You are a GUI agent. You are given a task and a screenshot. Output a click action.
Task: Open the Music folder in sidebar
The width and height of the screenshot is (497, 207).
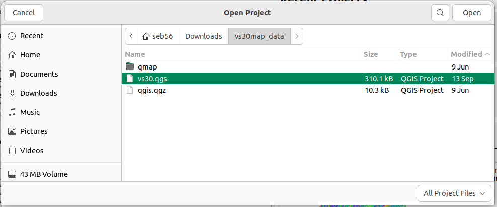30,112
